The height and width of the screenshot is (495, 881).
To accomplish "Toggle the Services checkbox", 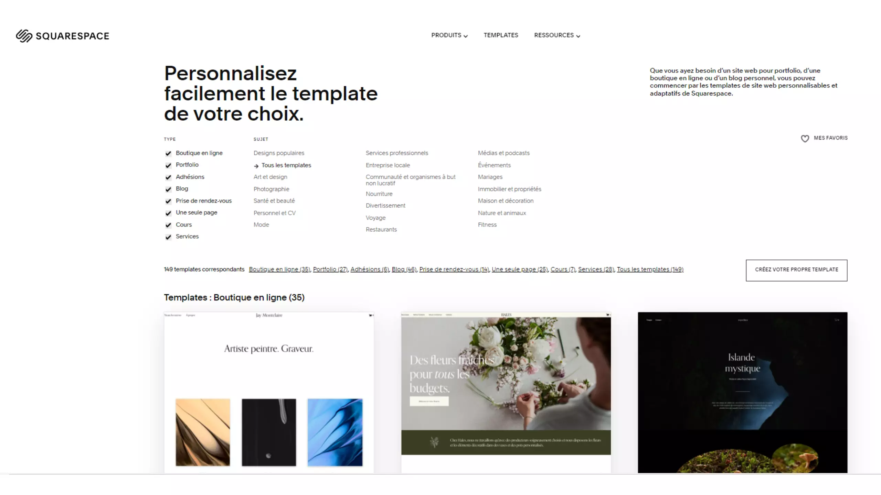I will [168, 236].
